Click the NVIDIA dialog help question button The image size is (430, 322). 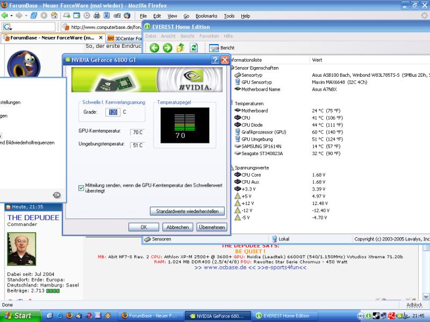pyautogui.click(x=215, y=60)
